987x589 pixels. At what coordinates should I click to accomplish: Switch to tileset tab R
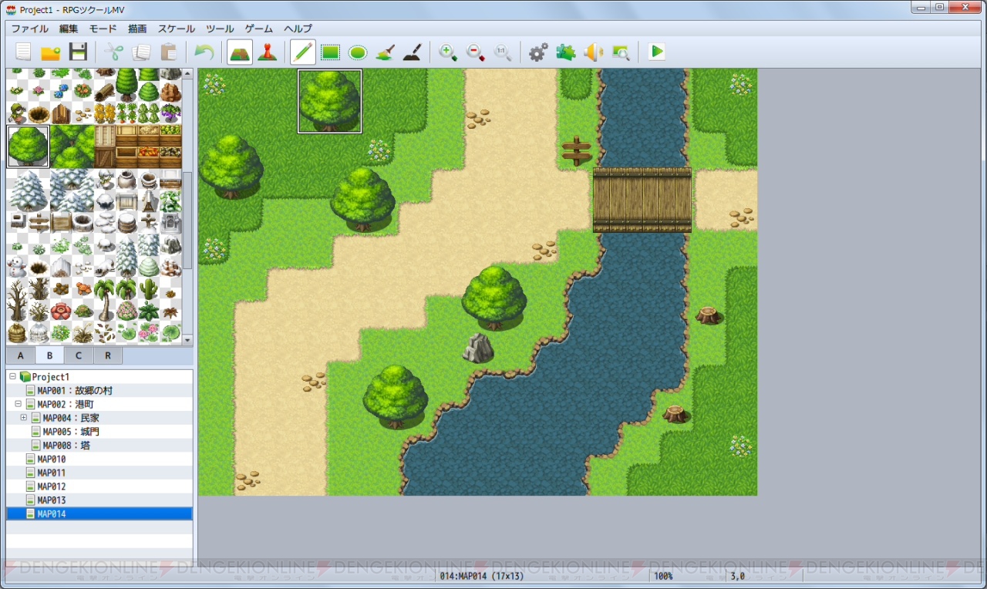coord(108,355)
